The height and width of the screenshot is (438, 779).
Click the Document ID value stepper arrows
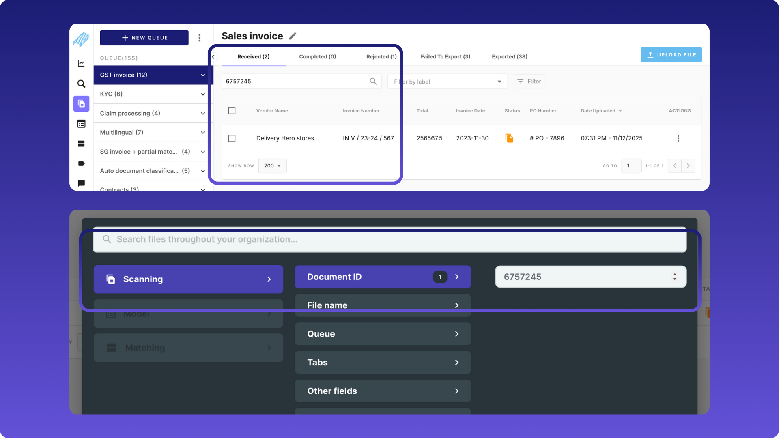[674, 277]
